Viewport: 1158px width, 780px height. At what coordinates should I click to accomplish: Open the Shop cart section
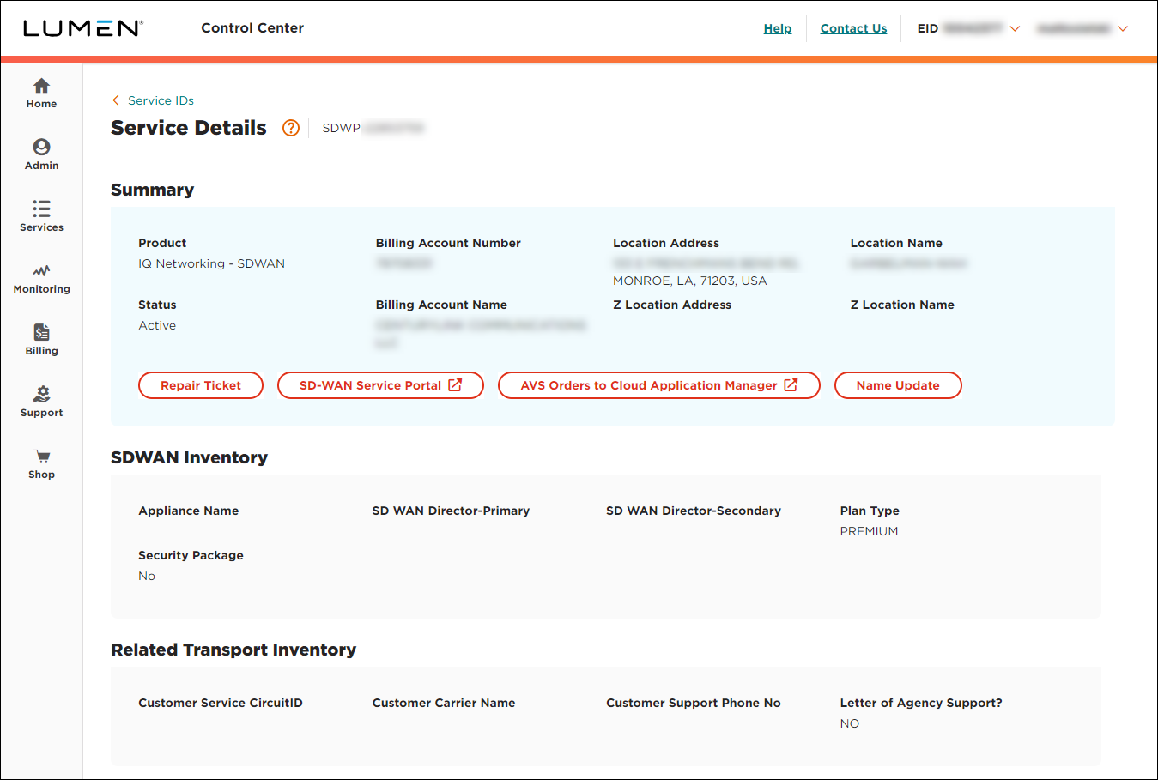pos(41,463)
